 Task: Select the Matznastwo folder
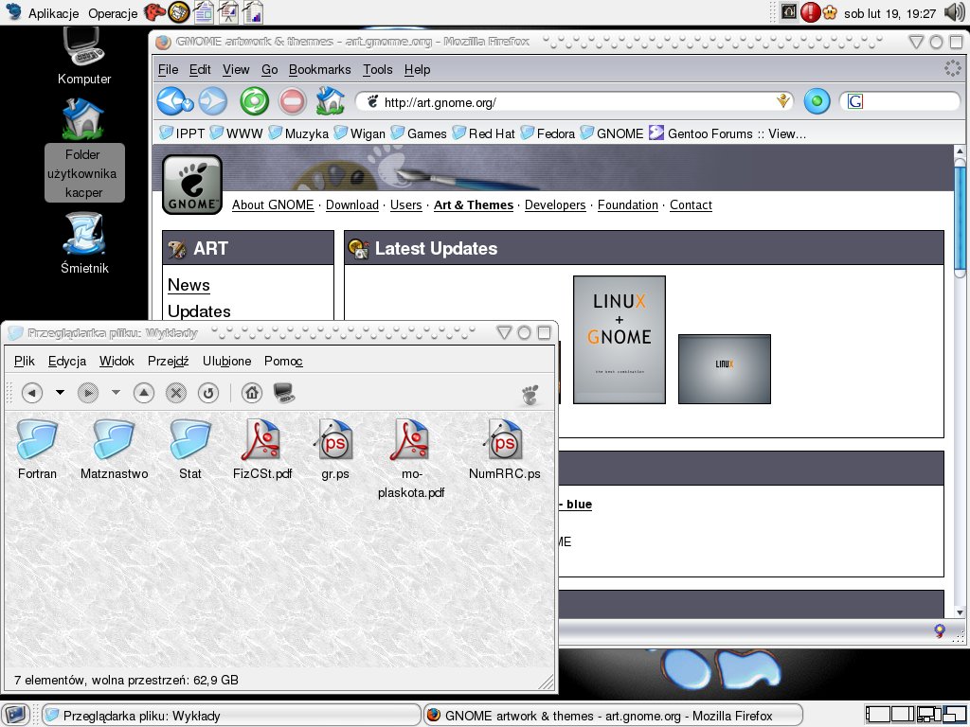[x=114, y=450]
